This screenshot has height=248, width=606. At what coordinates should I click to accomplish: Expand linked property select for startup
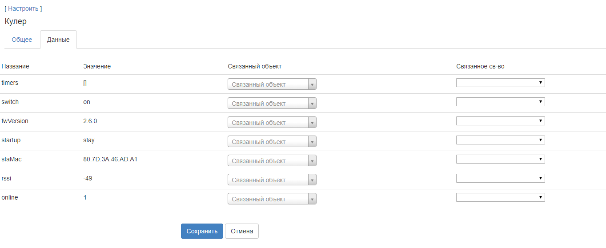tap(500, 140)
